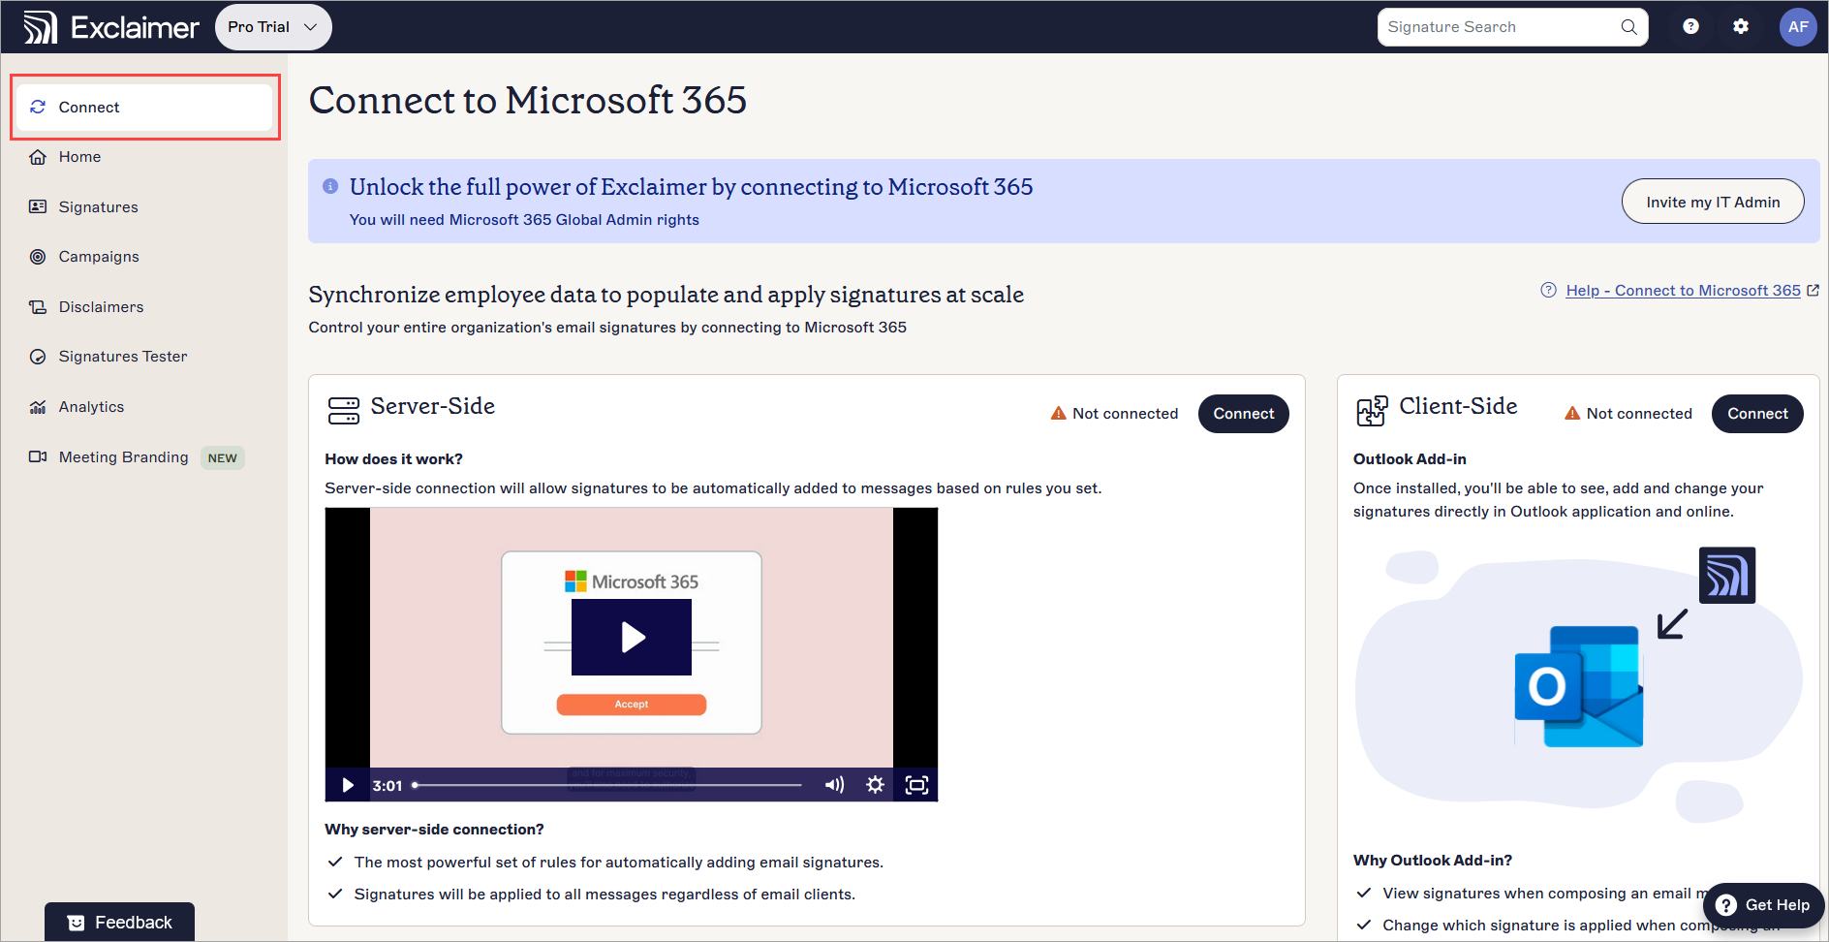Open the AF user profile avatar
Image resolution: width=1829 pixels, height=942 pixels.
point(1797,27)
